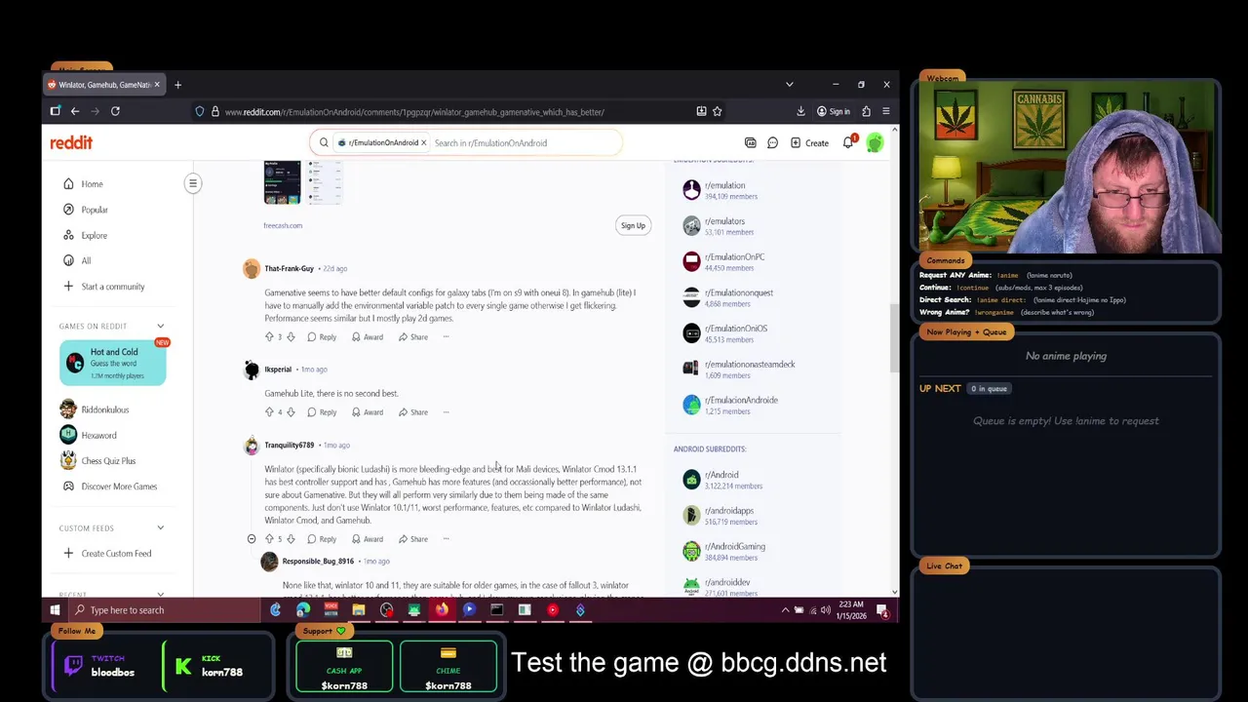Play the Hot and Cold game card
This screenshot has height=702, width=1248.
113,364
